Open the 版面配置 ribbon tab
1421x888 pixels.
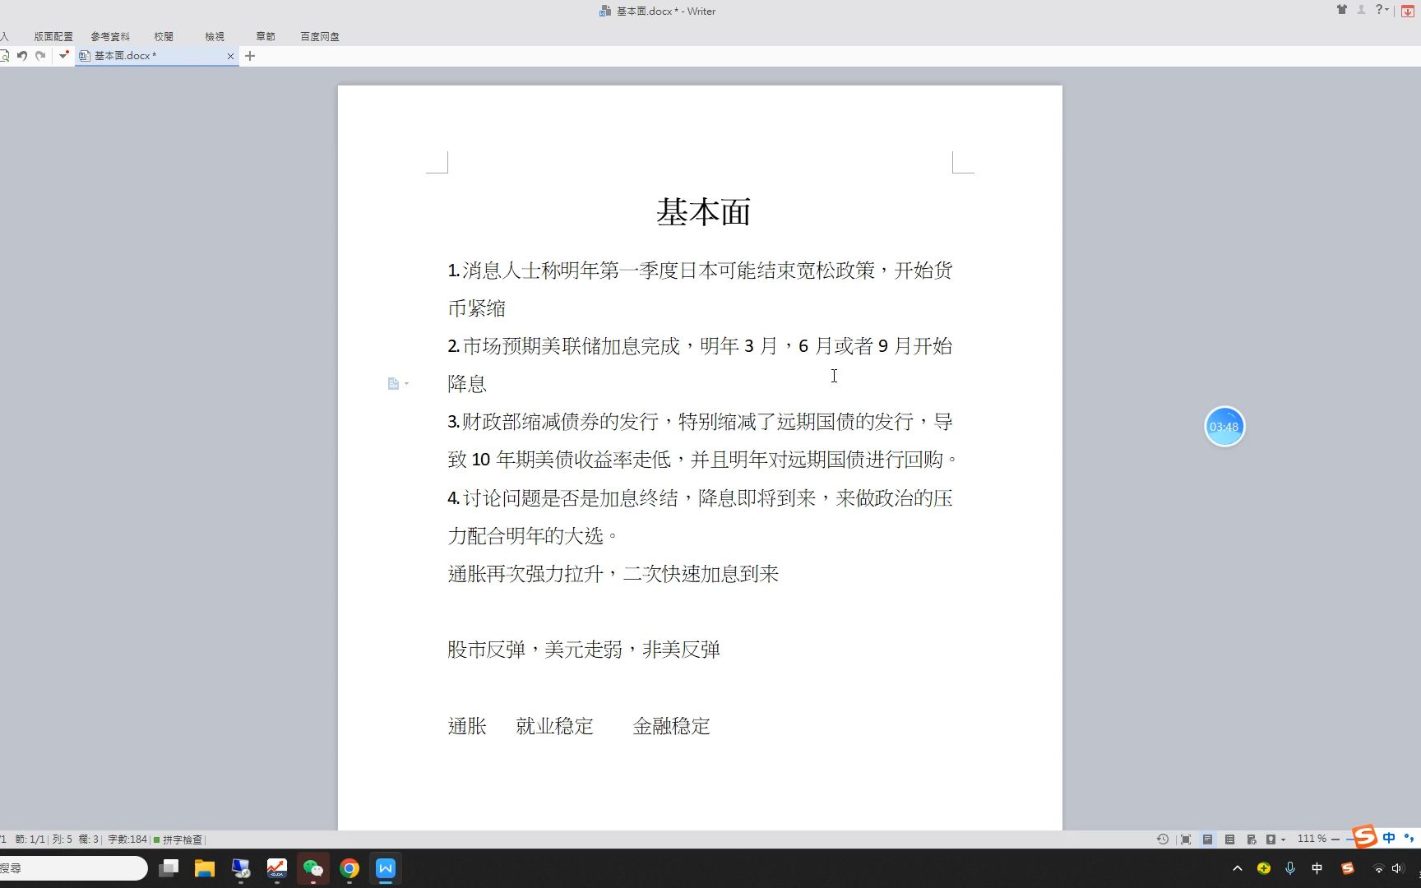53,36
